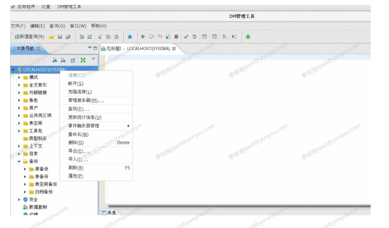
Task: Commit with the green checkmark icon
Action: pos(186,36)
